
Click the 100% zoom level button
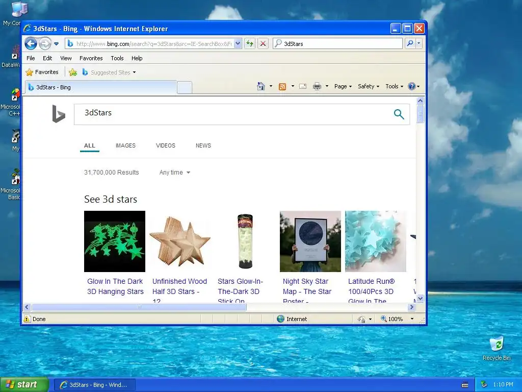[x=392, y=319]
